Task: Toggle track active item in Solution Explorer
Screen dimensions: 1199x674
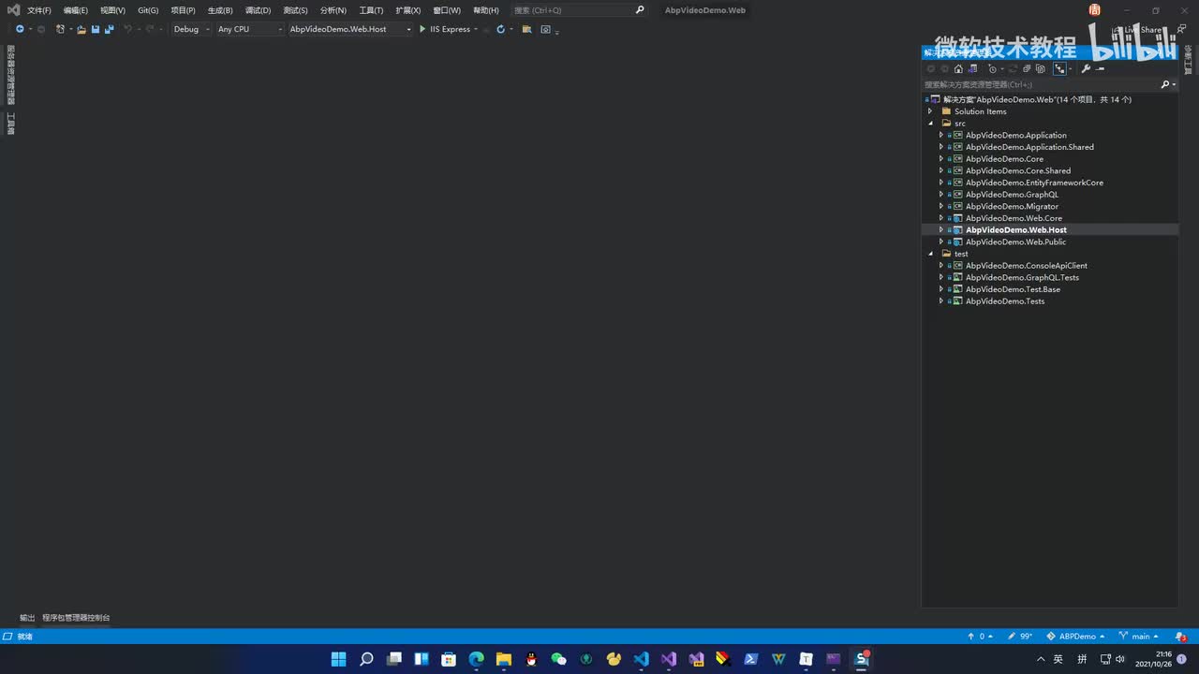Action: point(1059,68)
